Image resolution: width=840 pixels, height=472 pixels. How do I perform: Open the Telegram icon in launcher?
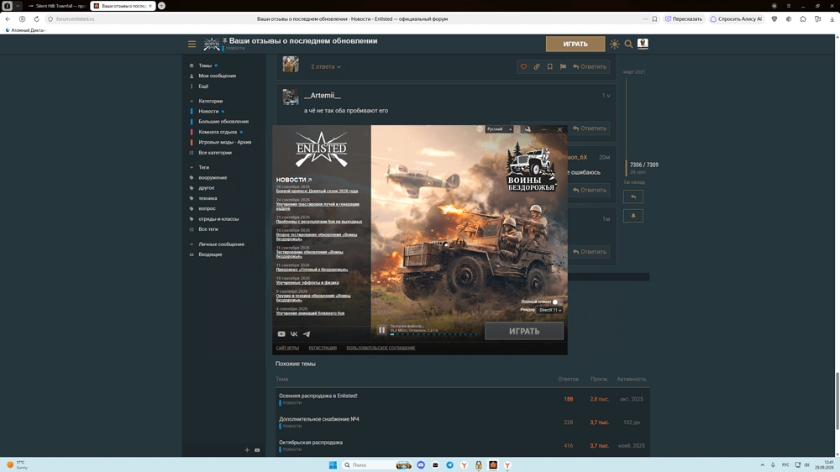[x=307, y=333]
